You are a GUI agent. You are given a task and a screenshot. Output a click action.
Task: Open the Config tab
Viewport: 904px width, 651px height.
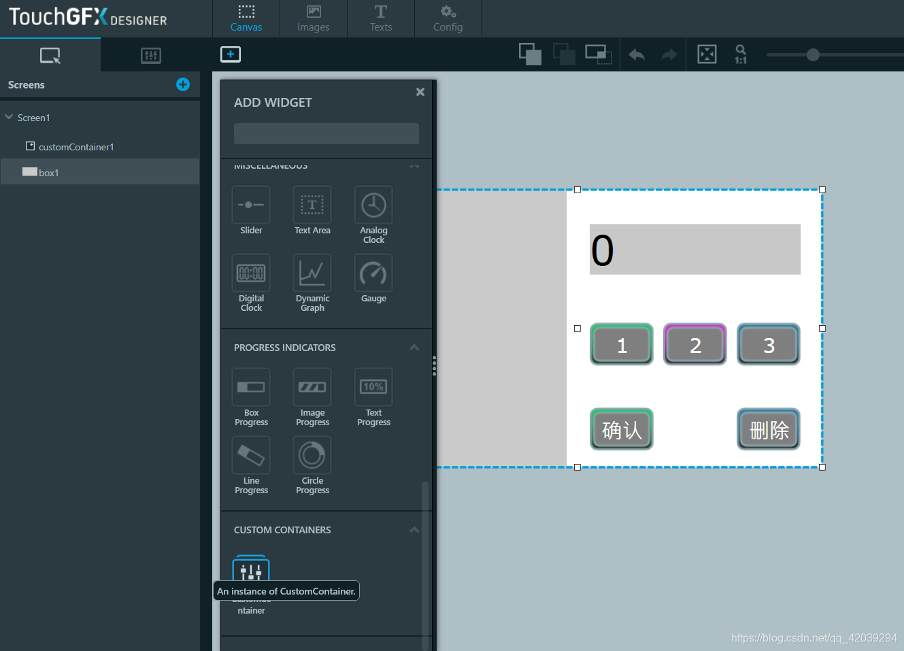click(448, 18)
